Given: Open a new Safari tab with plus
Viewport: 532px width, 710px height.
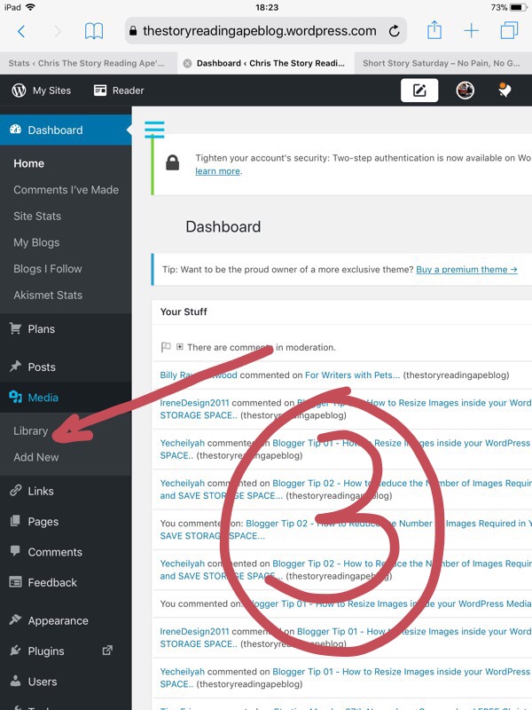Looking at the screenshot, I should coord(472,31).
